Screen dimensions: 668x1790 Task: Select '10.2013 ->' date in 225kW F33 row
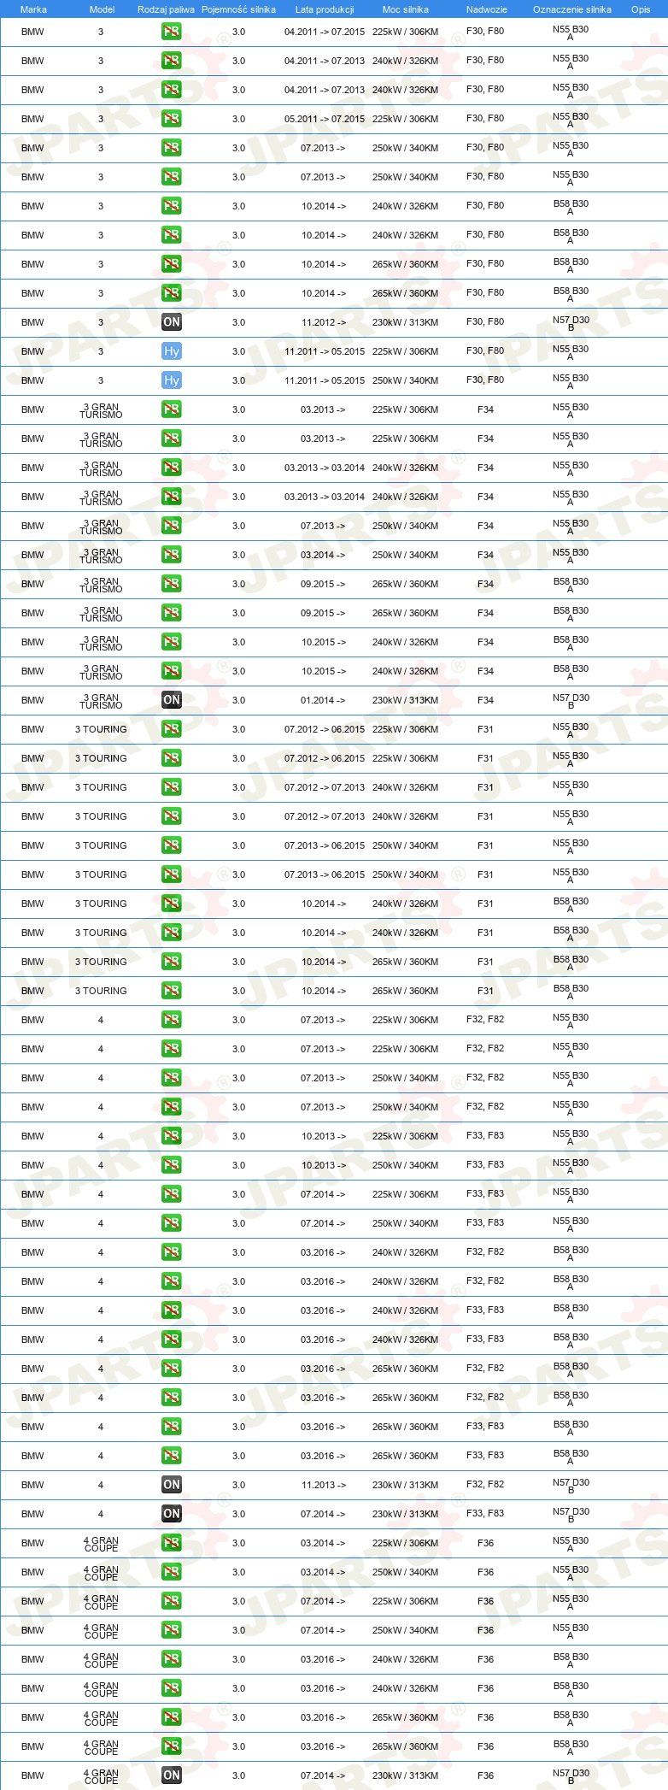coord(324,1136)
